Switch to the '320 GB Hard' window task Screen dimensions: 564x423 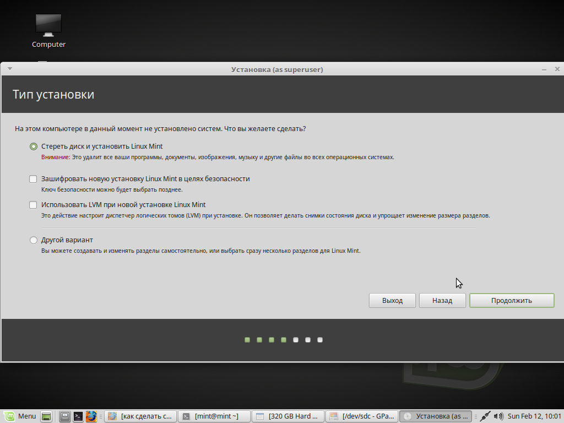pos(289,416)
